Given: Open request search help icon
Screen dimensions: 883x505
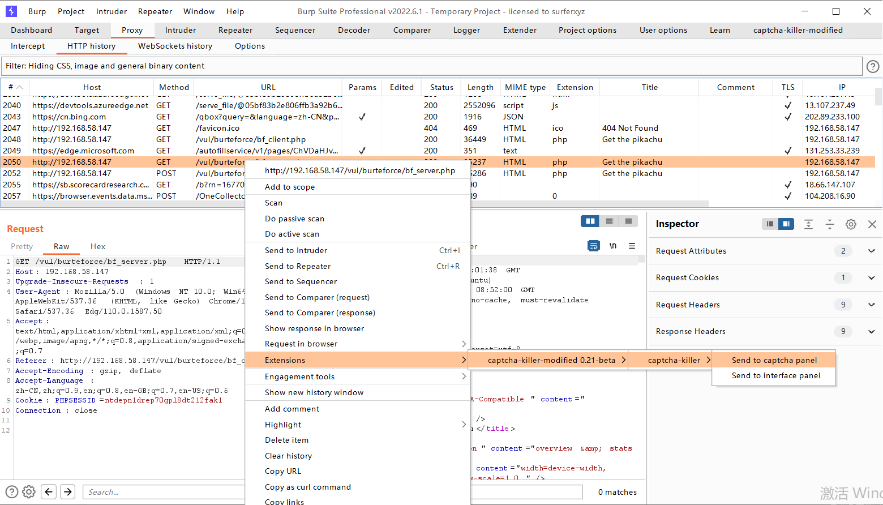Looking at the screenshot, I should [12, 491].
